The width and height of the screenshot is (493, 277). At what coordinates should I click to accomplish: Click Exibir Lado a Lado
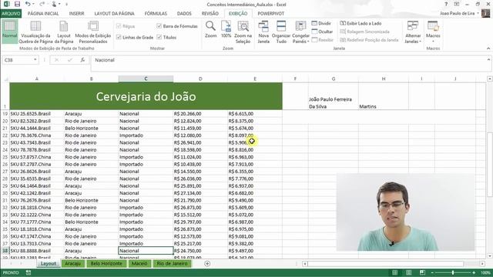tap(361, 23)
